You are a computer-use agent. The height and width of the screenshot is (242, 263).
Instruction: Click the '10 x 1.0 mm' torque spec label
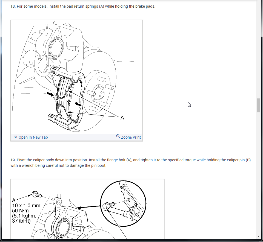tap(26, 206)
